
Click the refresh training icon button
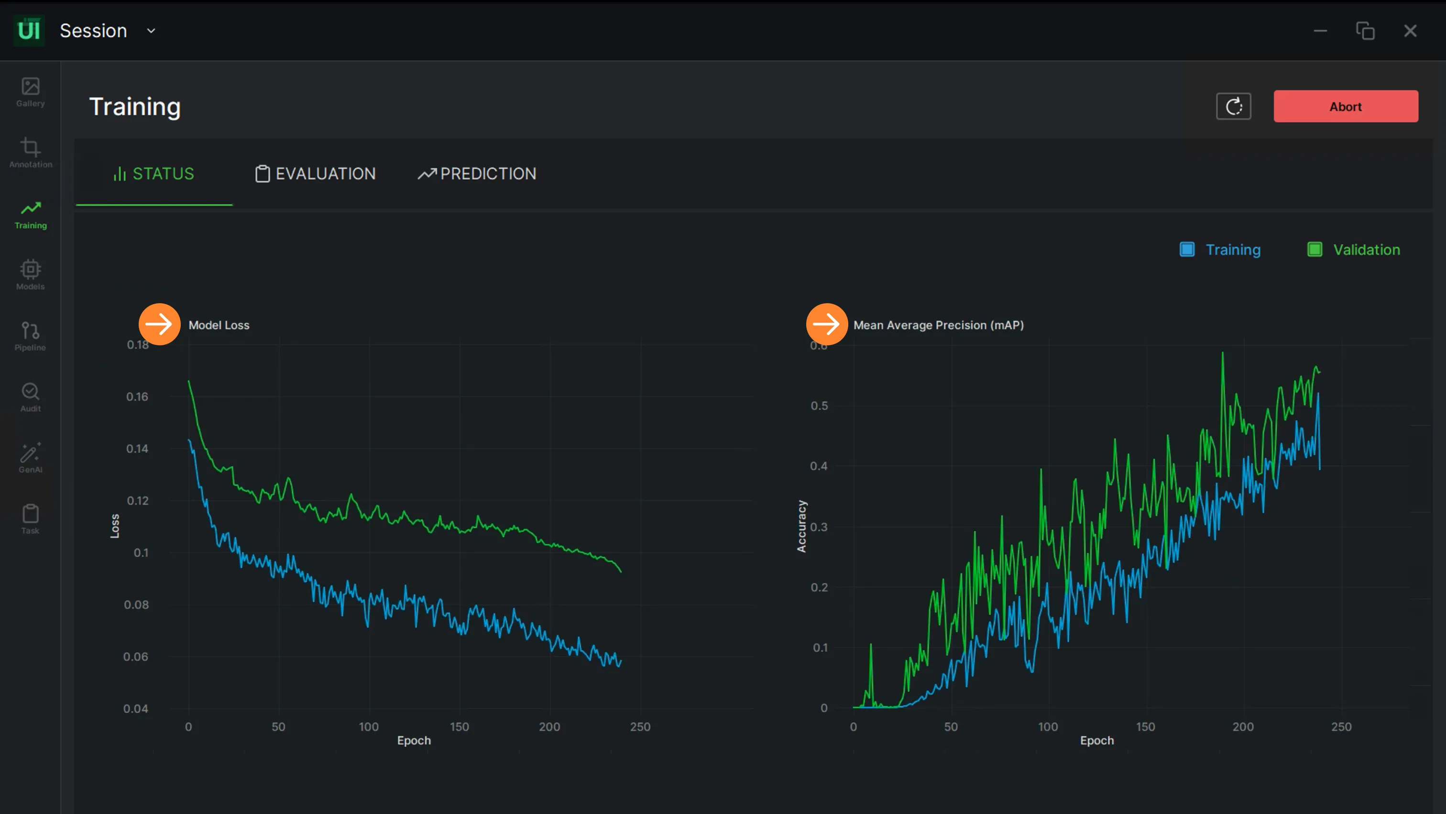coord(1233,106)
